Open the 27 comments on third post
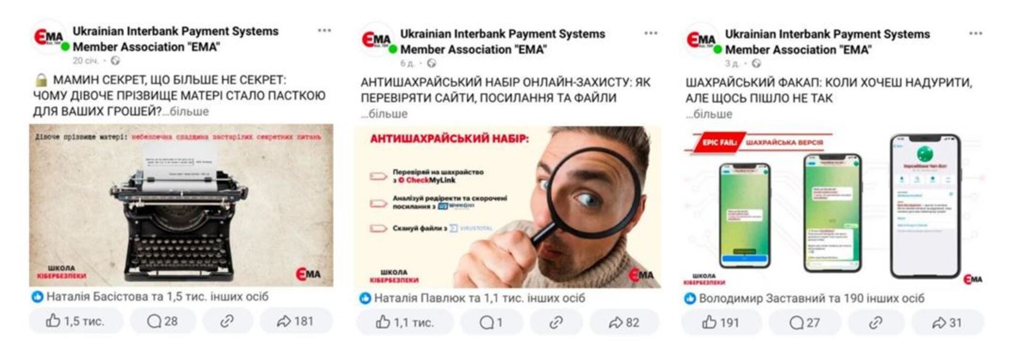 click(805, 322)
